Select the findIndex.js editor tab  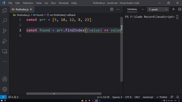(22, 9)
